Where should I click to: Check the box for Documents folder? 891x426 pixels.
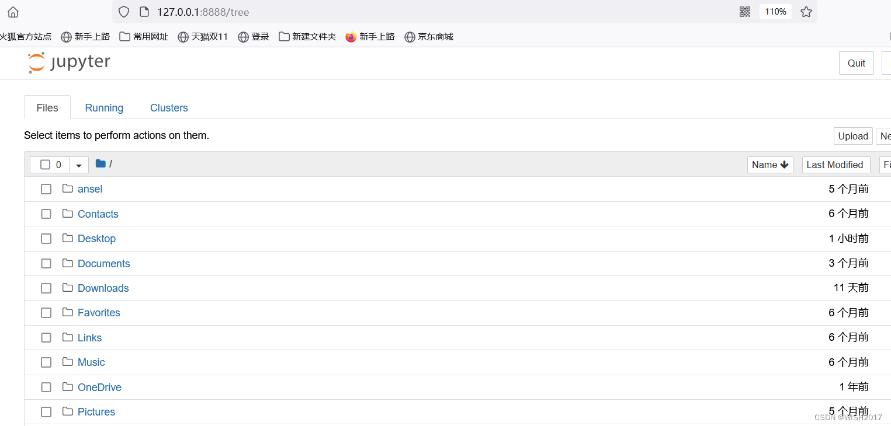pyautogui.click(x=46, y=264)
